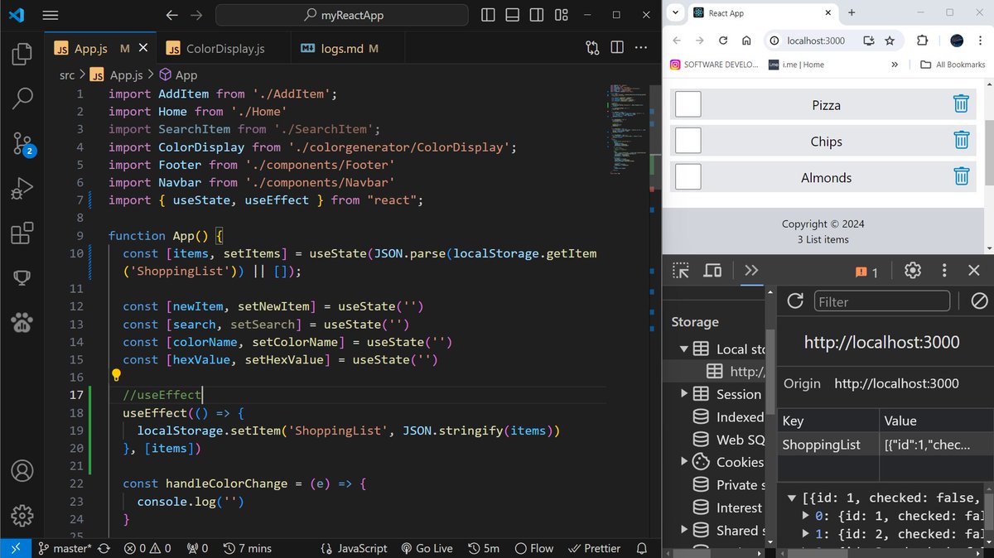This screenshot has width=994, height=558.
Task: Open the SOFTWARE DEVELO... bookmark
Action: point(714,65)
